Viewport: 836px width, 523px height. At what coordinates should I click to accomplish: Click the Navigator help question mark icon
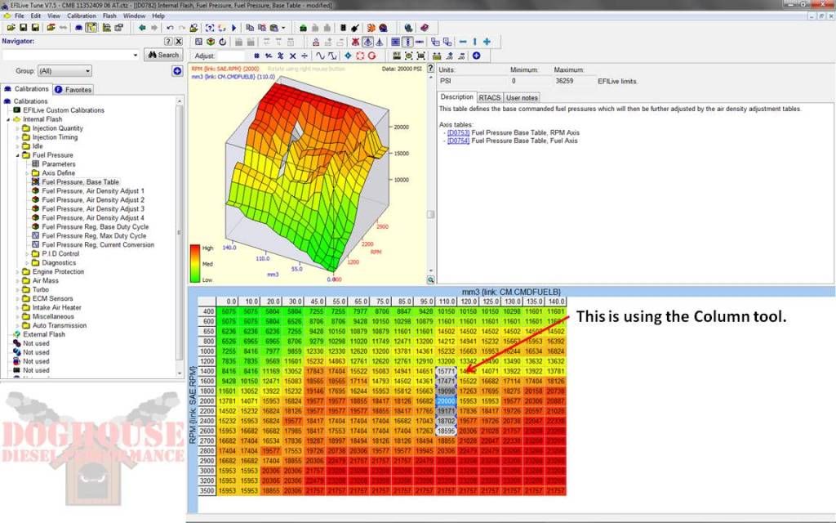tap(168, 41)
